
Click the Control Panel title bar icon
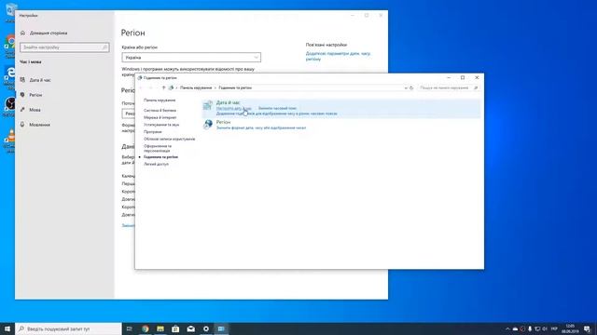(140, 78)
